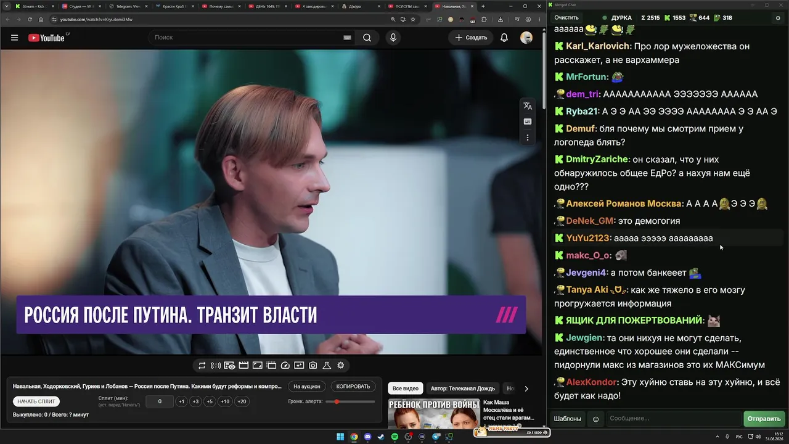The image size is (789, 444).
Task: Click Очистить in the Merged Chat
Action: [x=566, y=18]
